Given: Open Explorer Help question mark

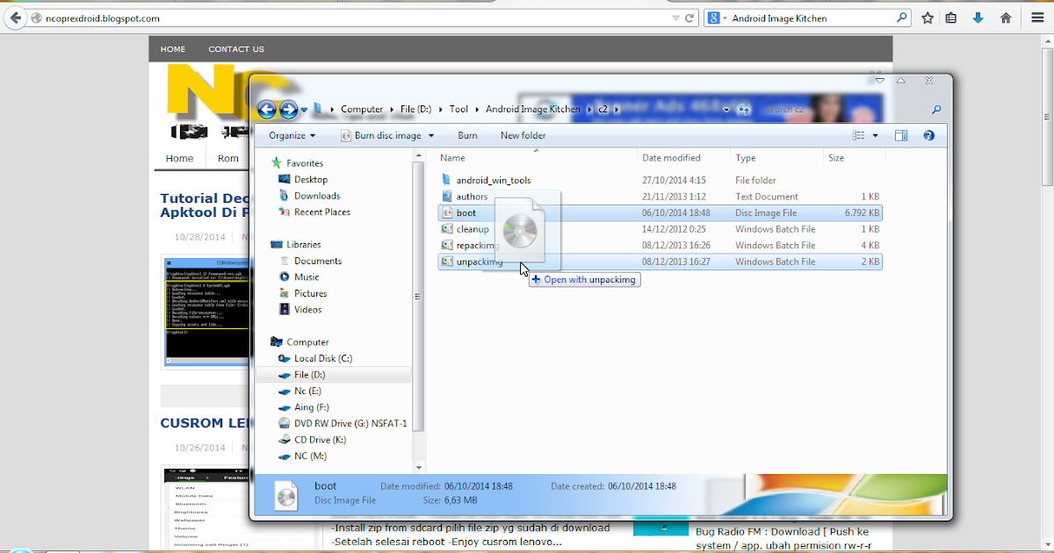Looking at the screenshot, I should click(x=929, y=135).
